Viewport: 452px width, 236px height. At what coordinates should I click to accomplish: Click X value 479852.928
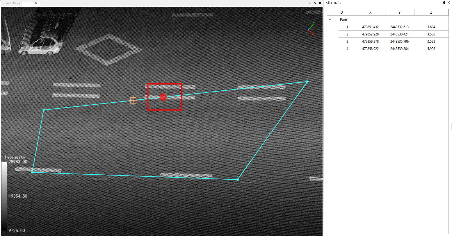point(371,34)
